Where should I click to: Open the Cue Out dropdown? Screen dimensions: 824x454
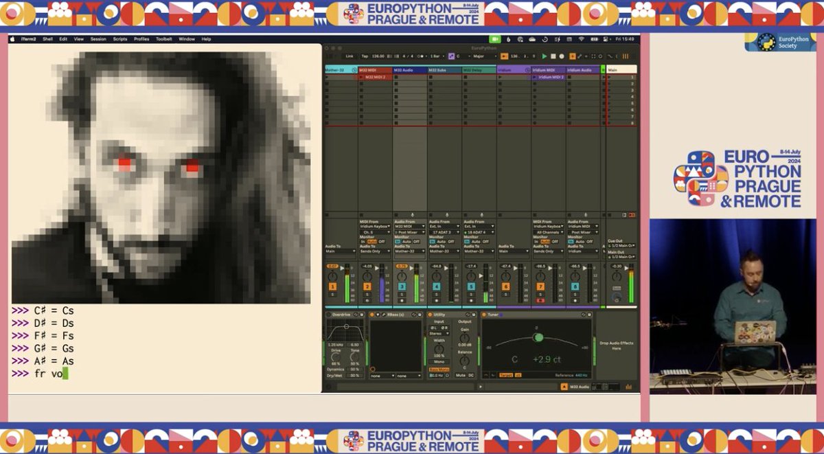coord(621,246)
